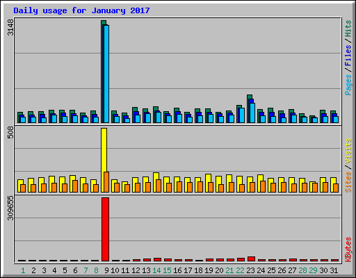Click day label 30 on the axis
The image size is (356, 278).
tap(323, 270)
